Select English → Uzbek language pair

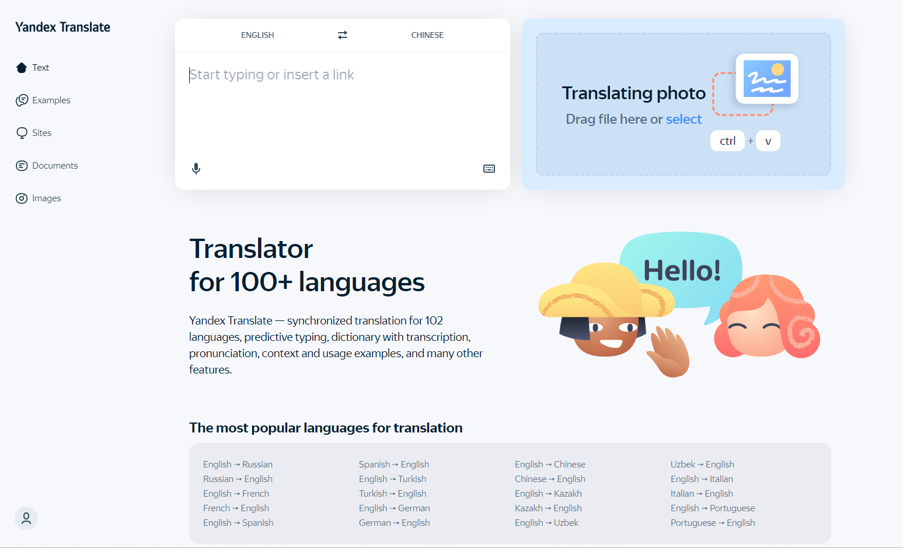[546, 523]
